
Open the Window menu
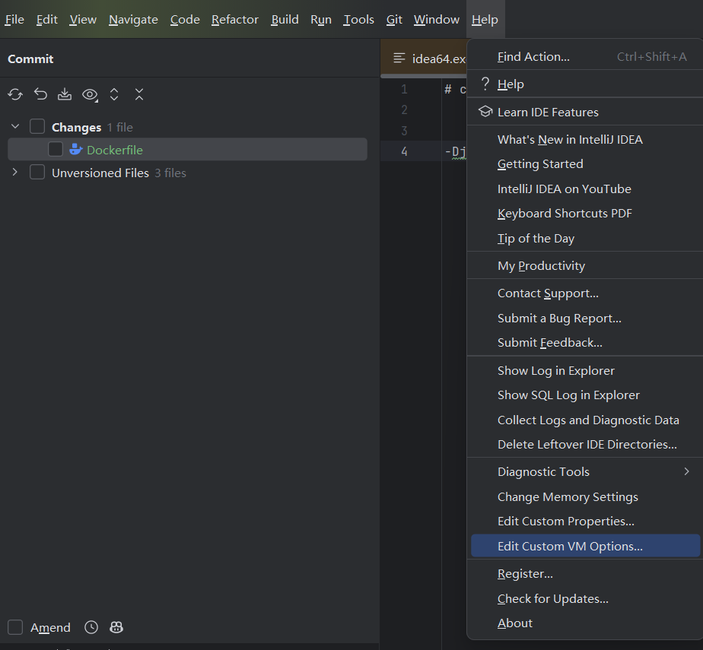pos(436,20)
